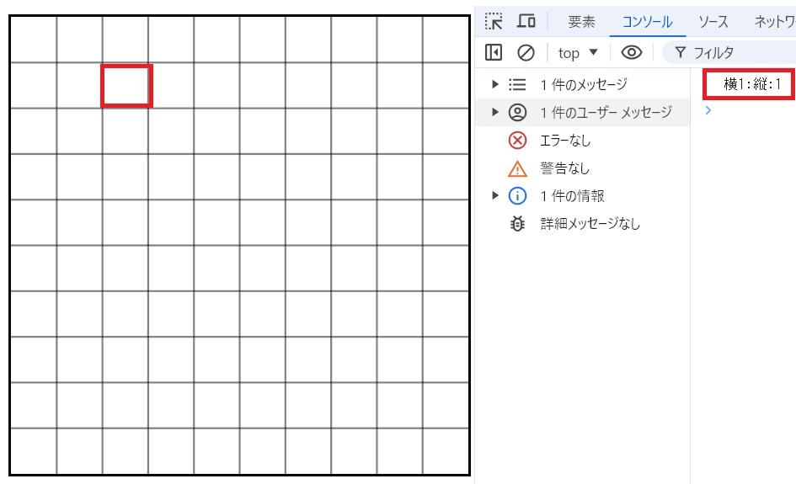
Task: Click the red error icon labeled エラーなし
Action: pos(517,140)
